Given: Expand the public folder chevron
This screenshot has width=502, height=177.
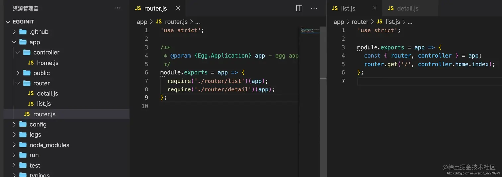Looking at the screenshot, I should (x=18, y=73).
